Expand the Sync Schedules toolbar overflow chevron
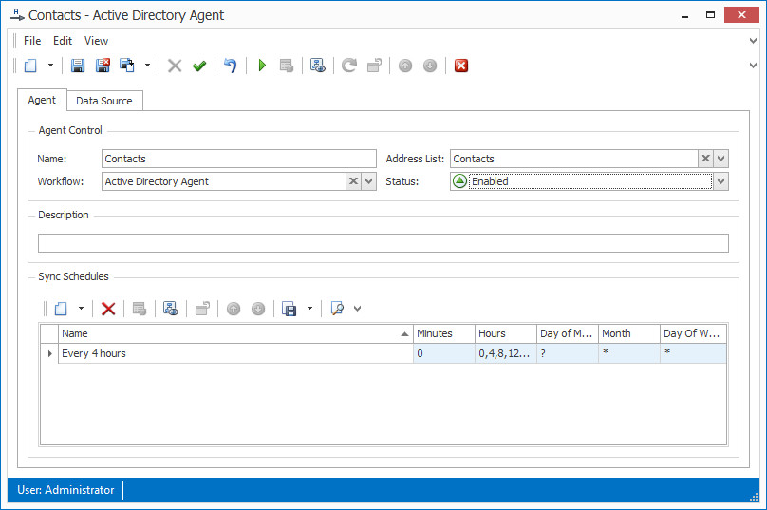Image resolution: width=767 pixels, height=510 pixels. tap(358, 309)
